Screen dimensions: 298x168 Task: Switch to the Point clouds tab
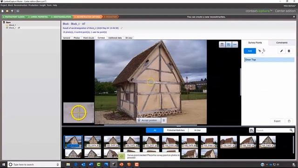[88, 38]
